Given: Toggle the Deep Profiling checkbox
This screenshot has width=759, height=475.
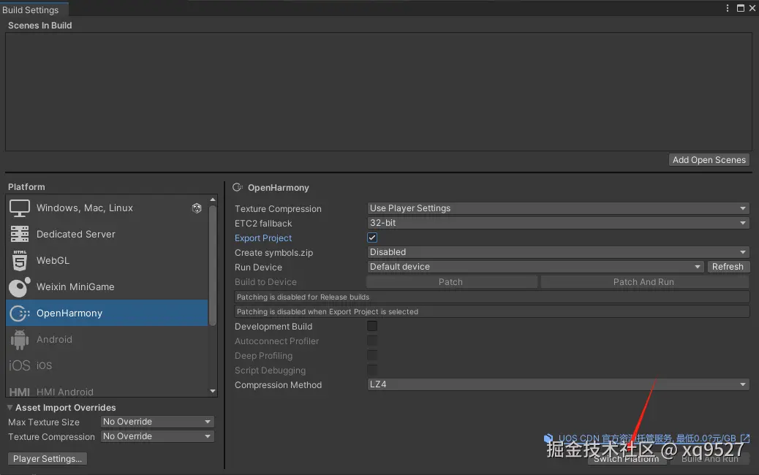Looking at the screenshot, I should click(372, 355).
